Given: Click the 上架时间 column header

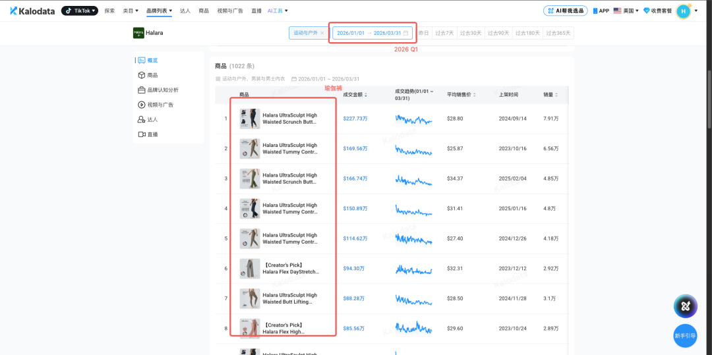Looking at the screenshot, I should click(508, 95).
